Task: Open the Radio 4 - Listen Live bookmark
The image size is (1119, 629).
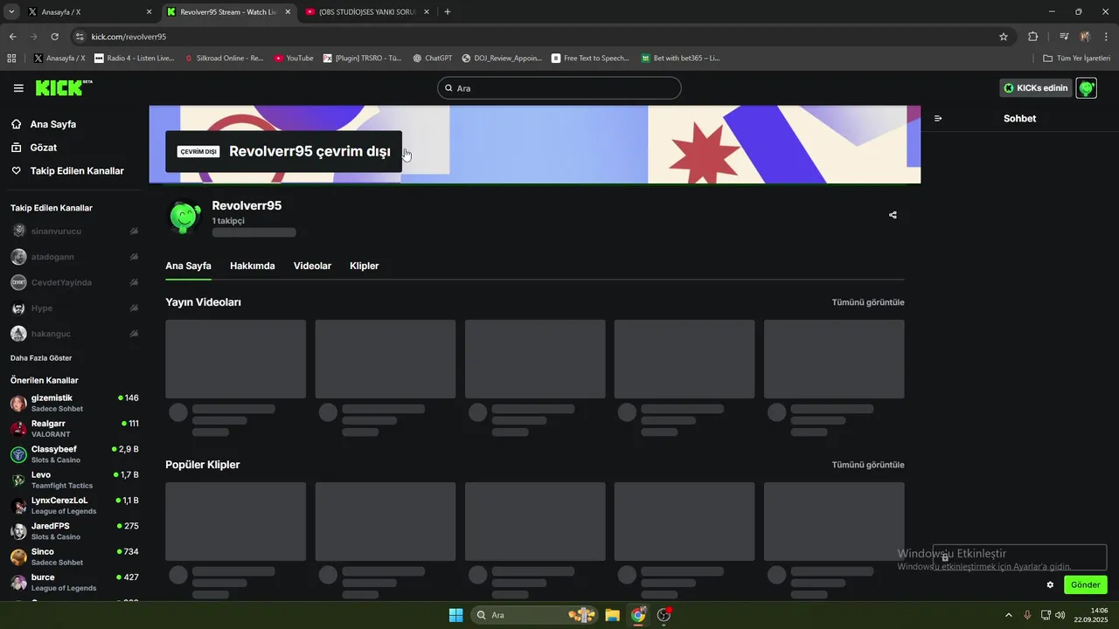Action: [x=134, y=59]
